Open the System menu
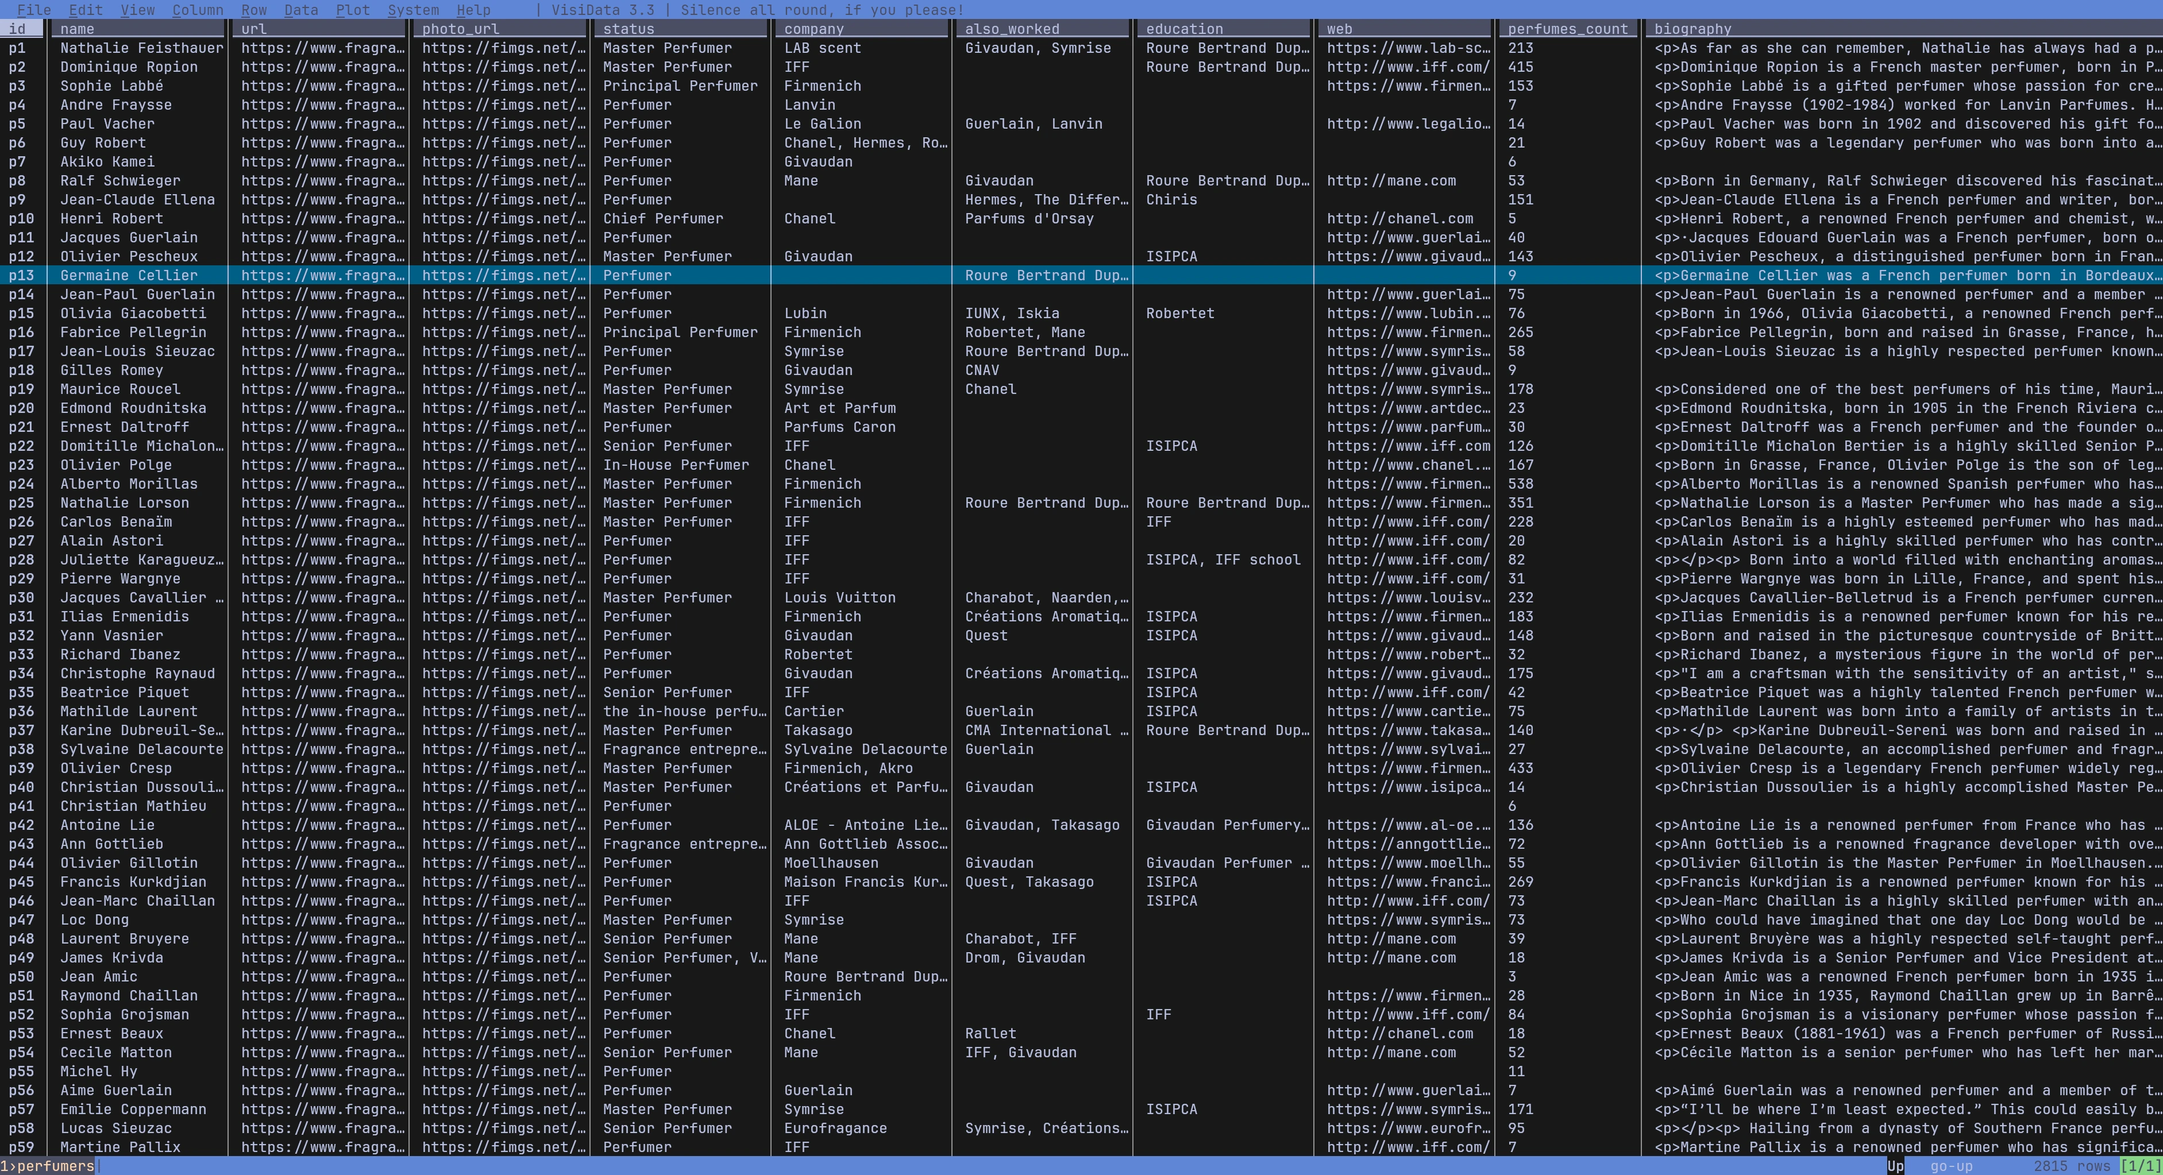The width and height of the screenshot is (2163, 1175). point(413,10)
